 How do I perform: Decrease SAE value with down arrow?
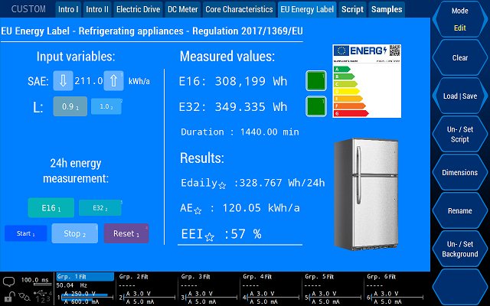pyautogui.click(x=64, y=81)
